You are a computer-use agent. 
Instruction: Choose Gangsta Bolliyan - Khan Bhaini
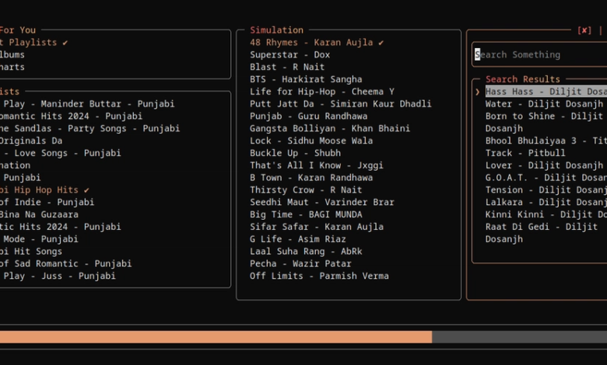coord(330,129)
